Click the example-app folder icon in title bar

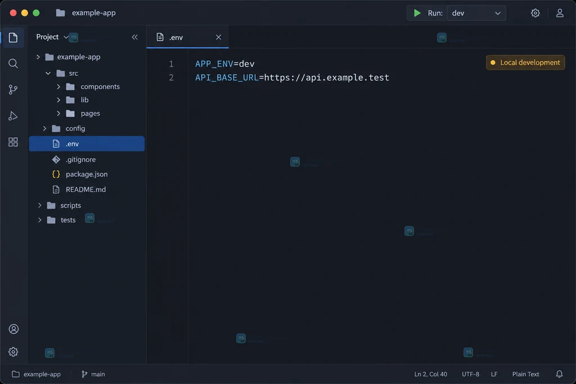tap(61, 13)
